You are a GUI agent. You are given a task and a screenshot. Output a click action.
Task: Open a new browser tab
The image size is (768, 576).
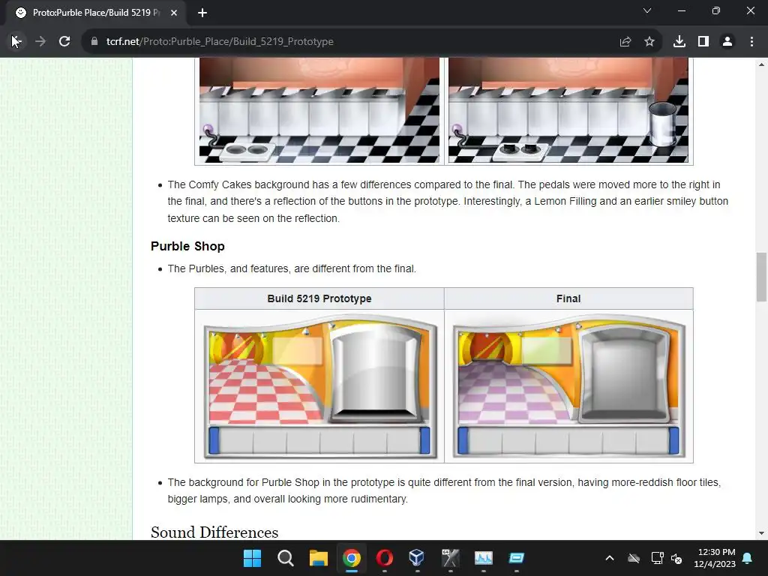click(202, 13)
